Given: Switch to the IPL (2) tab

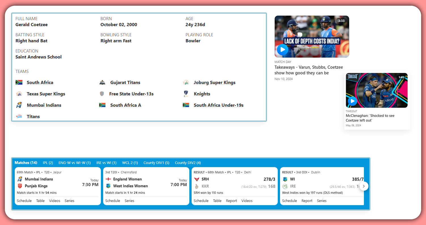Looking at the screenshot, I should tap(48, 163).
